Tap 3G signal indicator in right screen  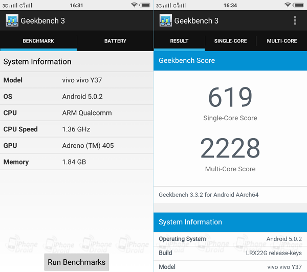(164, 5)
